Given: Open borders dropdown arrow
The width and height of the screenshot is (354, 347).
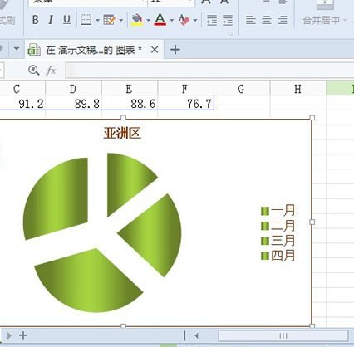Looking at the screenshot, I should 97,20.
